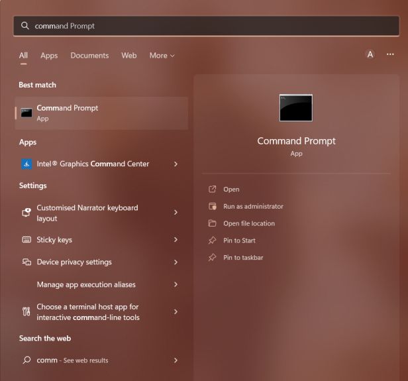This screenshot has width=408, height=381.
Task: Open Intel Graphics Command Center result
Action: 101,164
